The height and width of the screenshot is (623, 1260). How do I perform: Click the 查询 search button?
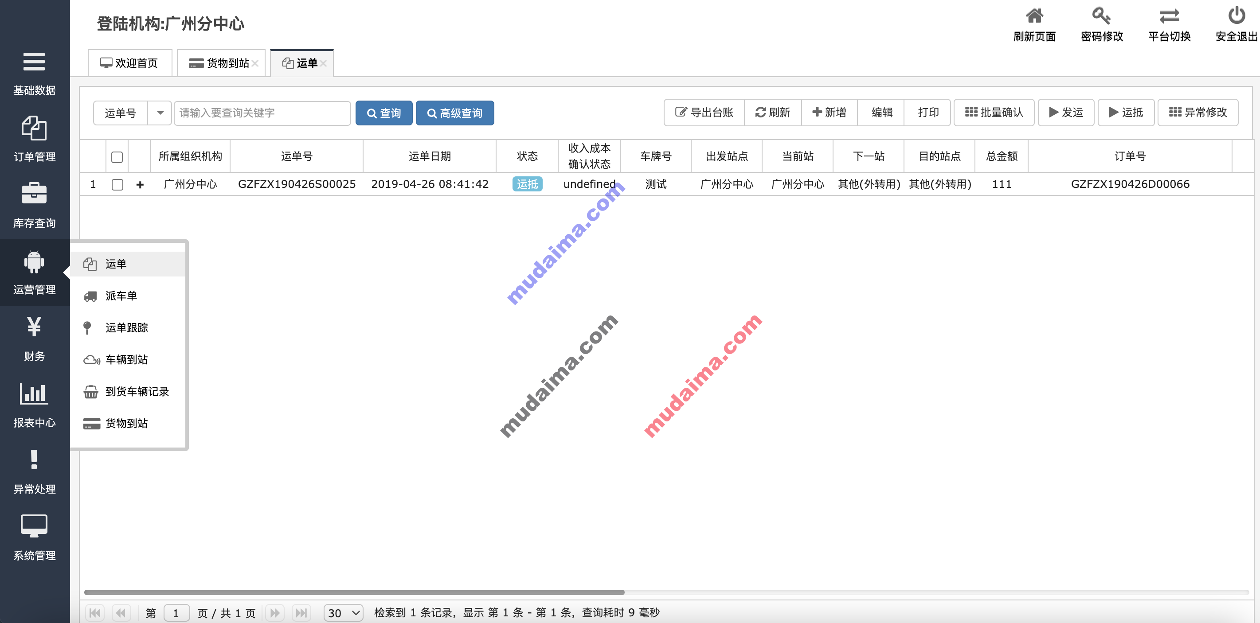(384, 113)
